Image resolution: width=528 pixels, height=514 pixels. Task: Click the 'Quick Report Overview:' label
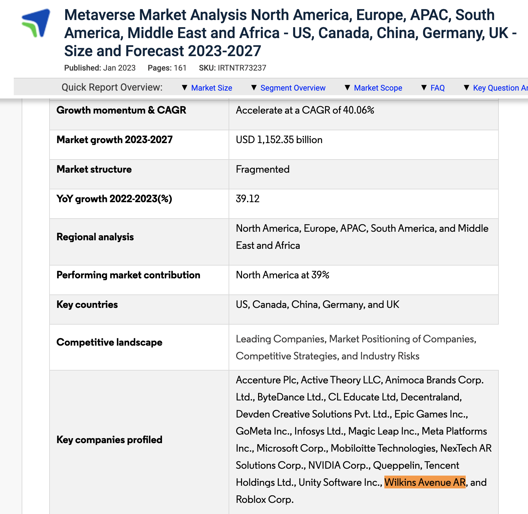point(112,87)
